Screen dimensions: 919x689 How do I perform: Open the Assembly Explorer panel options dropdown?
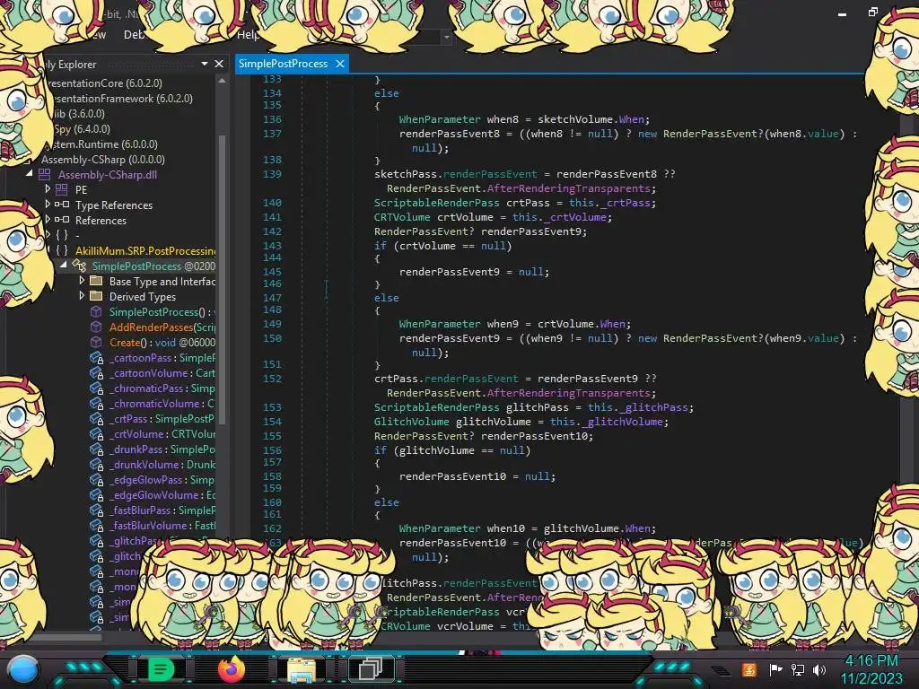(205, 64)
